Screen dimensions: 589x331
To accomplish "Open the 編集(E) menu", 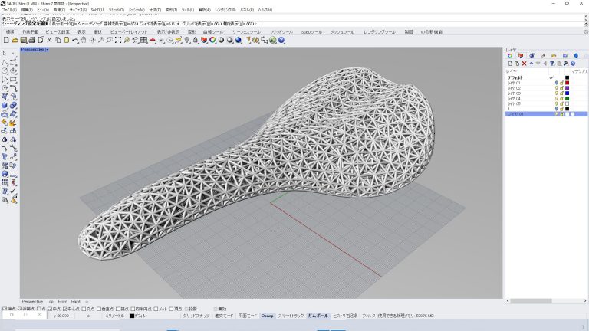I will 27,10.
